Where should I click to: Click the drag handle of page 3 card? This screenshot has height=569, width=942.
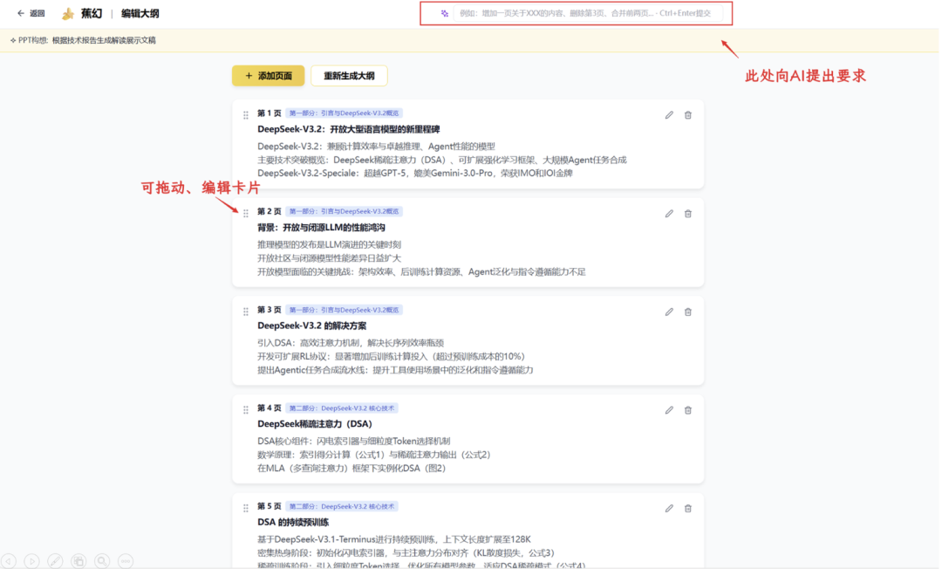pos(245,311)
